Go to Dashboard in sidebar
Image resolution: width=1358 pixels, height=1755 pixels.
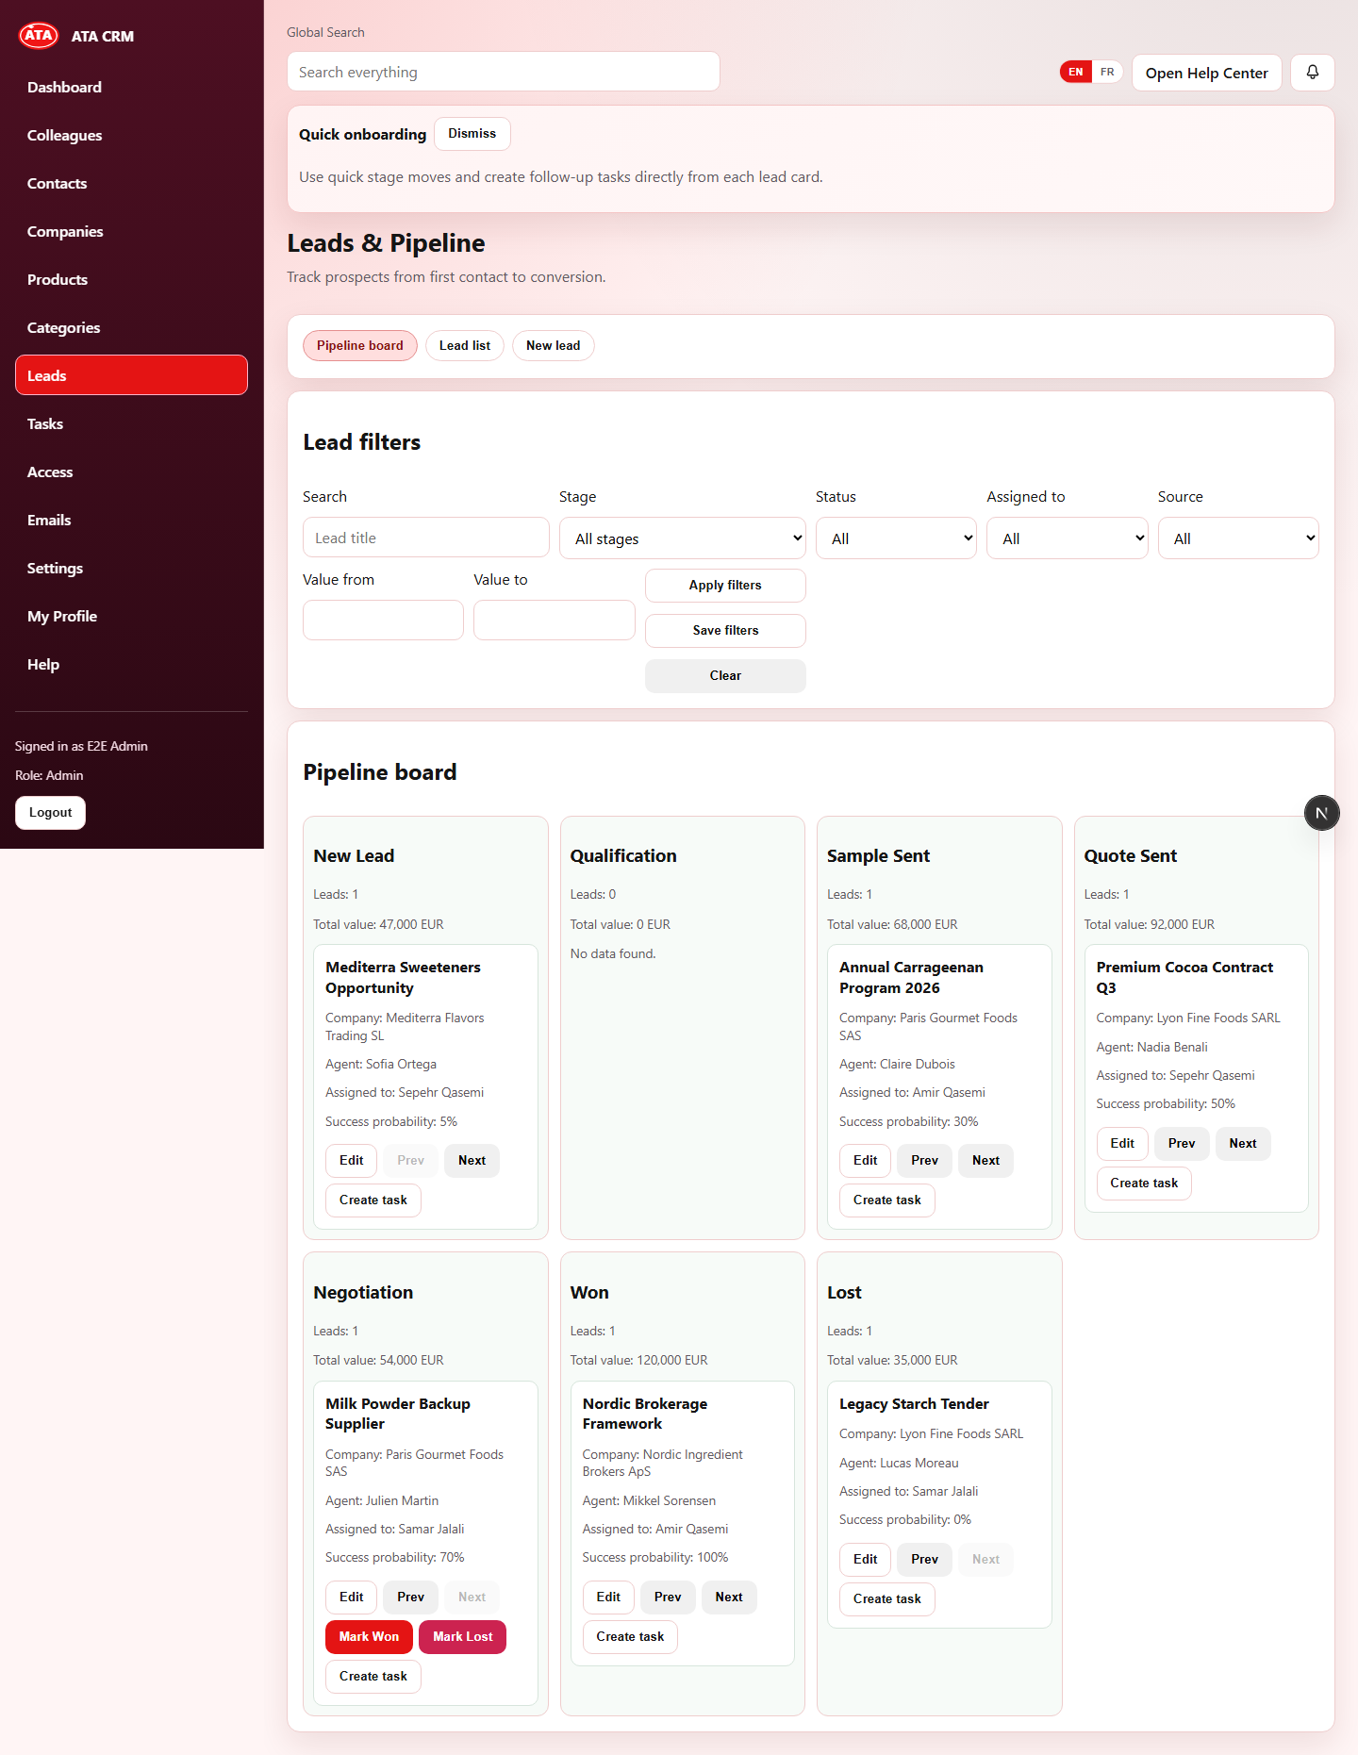click(x=131, y=87)
